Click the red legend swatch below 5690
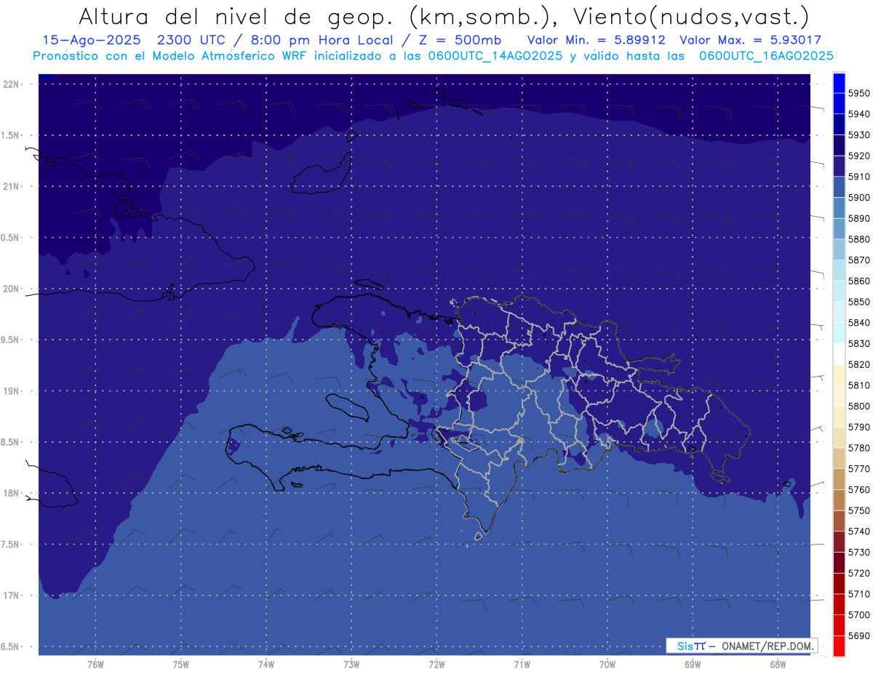Image resolution: width=873 pixels, height=674 pixels. coord(838,646)
